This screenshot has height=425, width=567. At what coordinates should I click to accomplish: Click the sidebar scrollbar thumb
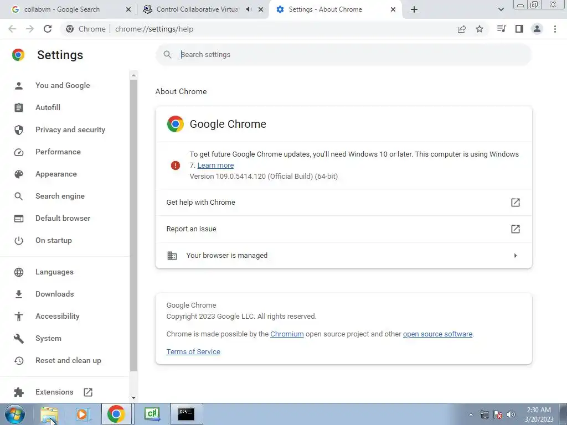(x=134, y=226)
